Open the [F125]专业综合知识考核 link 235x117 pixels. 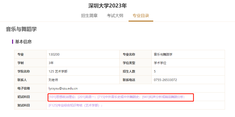pyautogui.click(x=76, y=105)
